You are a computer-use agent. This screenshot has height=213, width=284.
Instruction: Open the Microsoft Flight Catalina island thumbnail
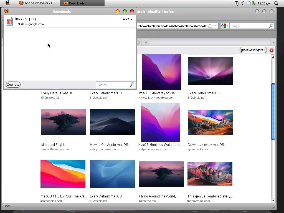(64, 122)
